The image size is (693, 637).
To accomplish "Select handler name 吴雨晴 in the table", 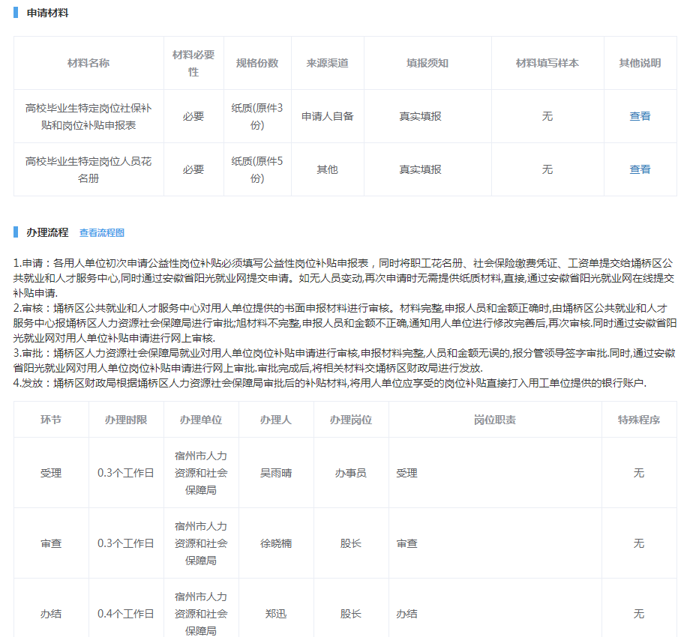I will [x=276, y=473].
